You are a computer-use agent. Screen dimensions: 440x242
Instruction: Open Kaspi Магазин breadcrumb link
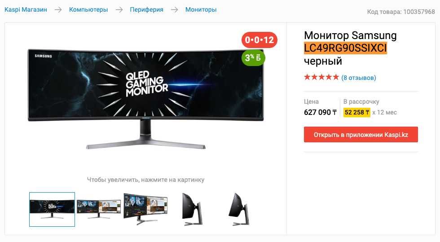26,9
